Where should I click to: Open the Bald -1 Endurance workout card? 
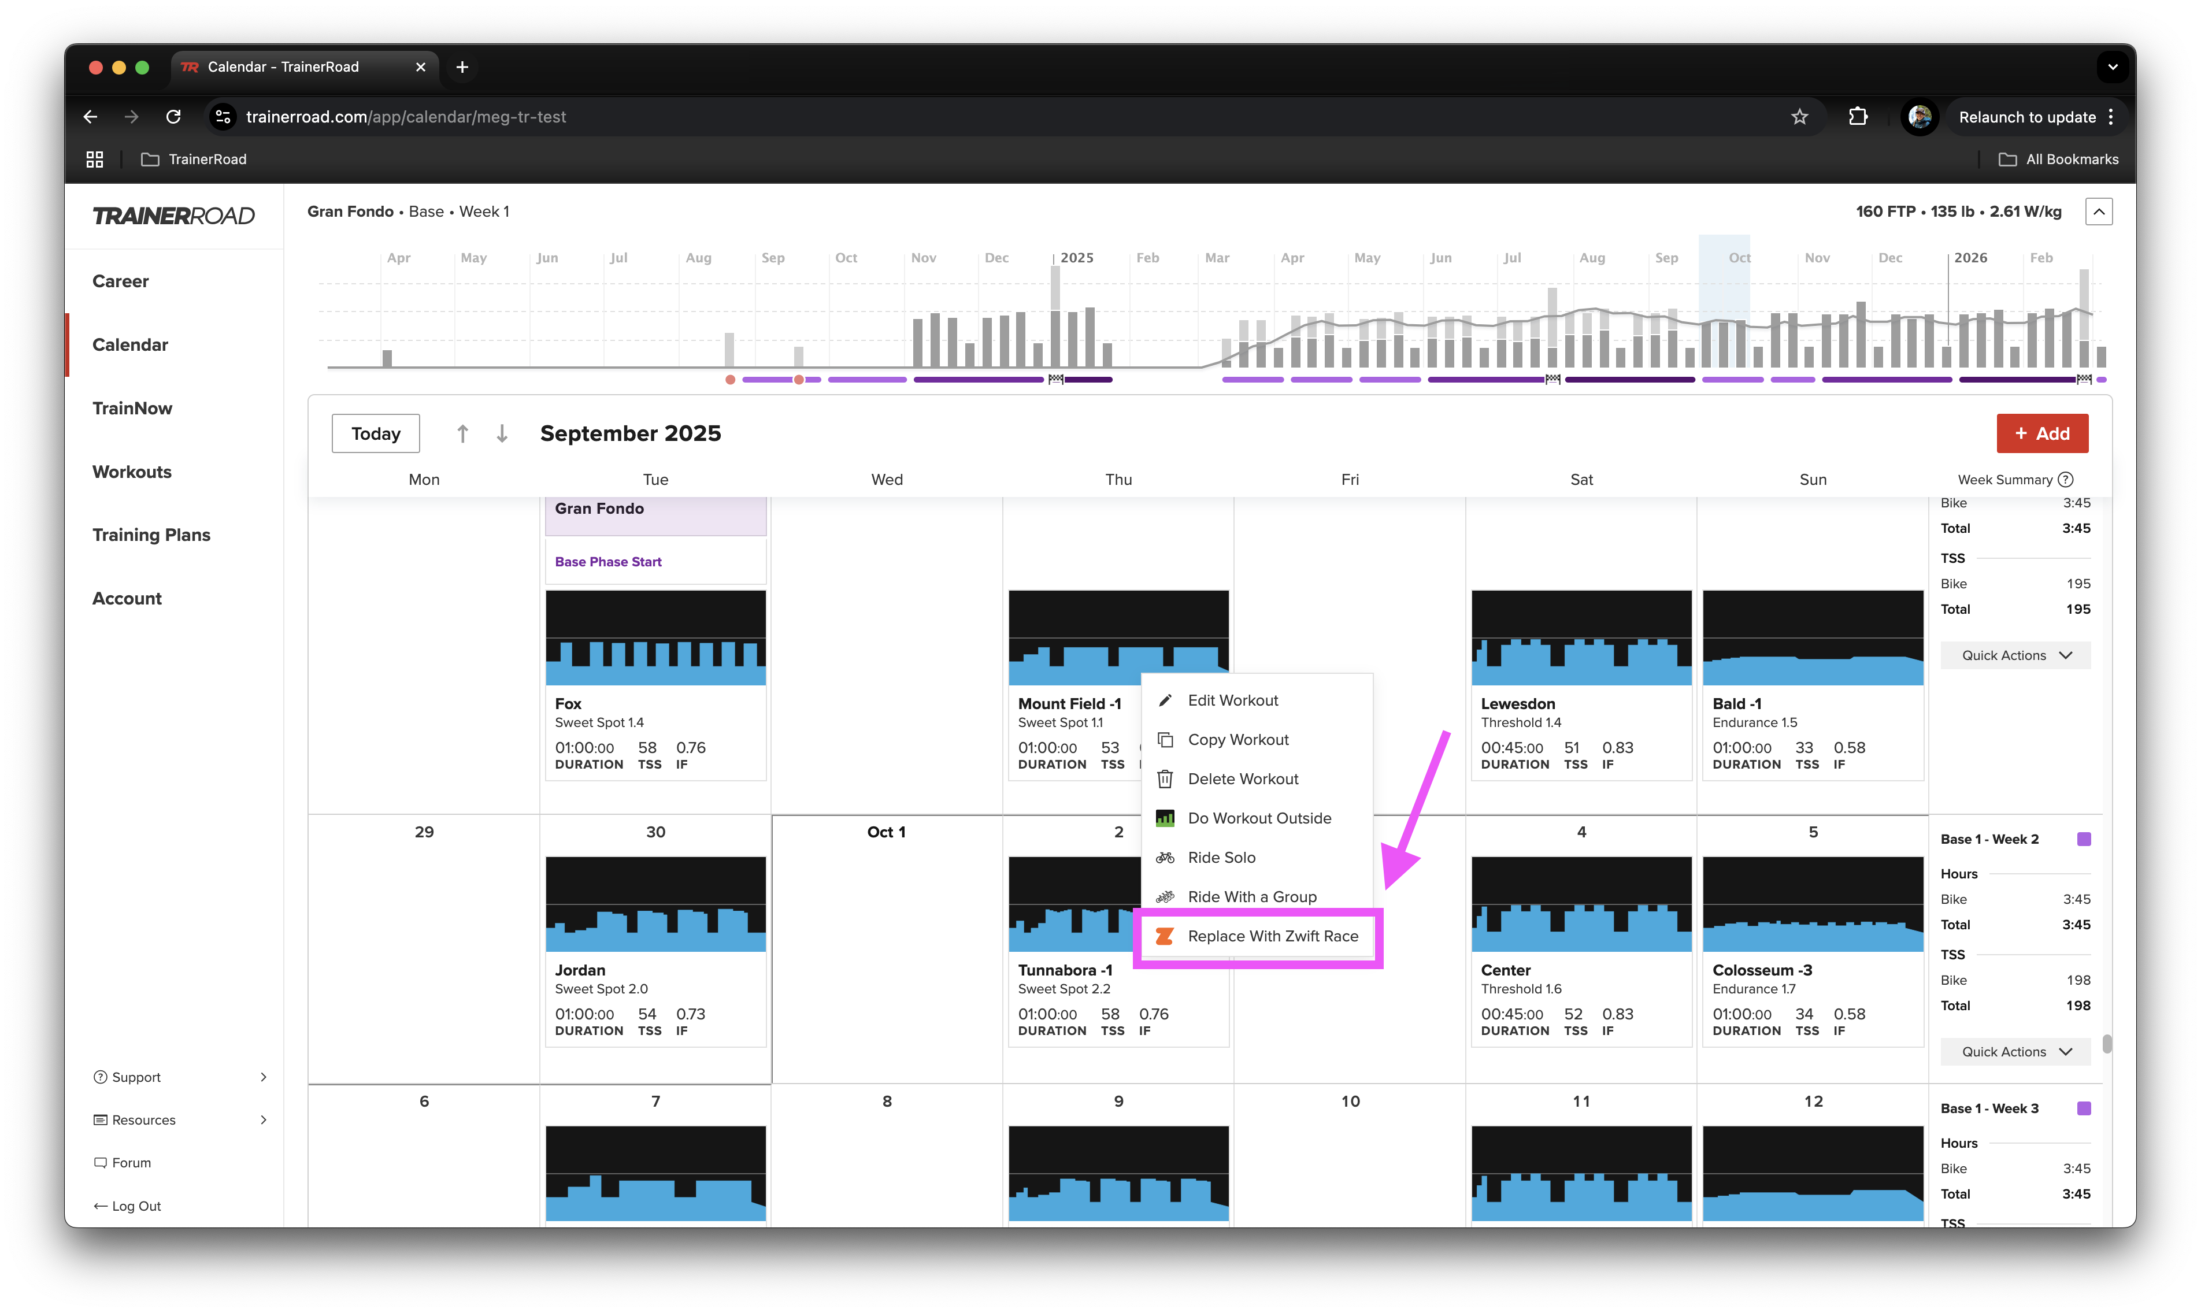tap(1813, 686)
